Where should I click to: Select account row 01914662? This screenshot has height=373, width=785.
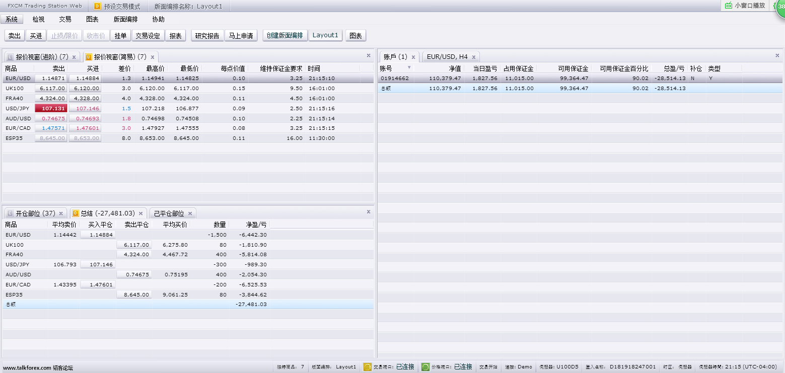click(x=580, y=79)
